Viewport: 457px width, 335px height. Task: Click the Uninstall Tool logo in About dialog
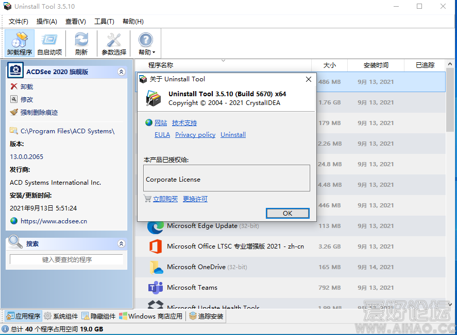point(154,98)
